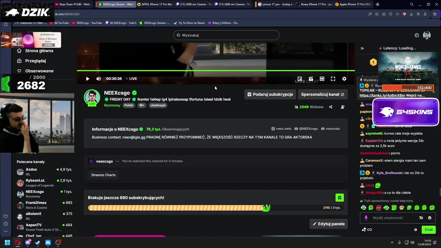Click the green video progress bar

pos(216,71)
